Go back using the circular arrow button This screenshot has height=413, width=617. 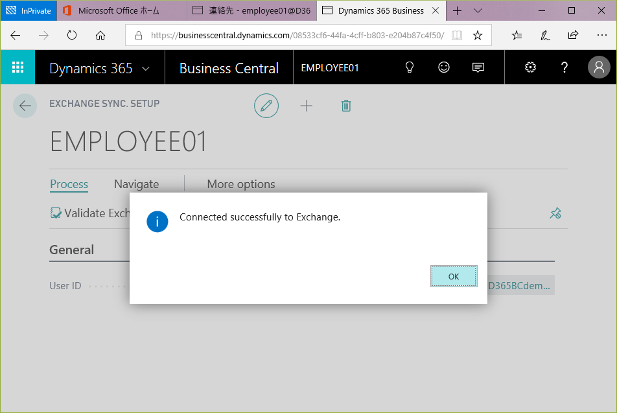[25, 106]
